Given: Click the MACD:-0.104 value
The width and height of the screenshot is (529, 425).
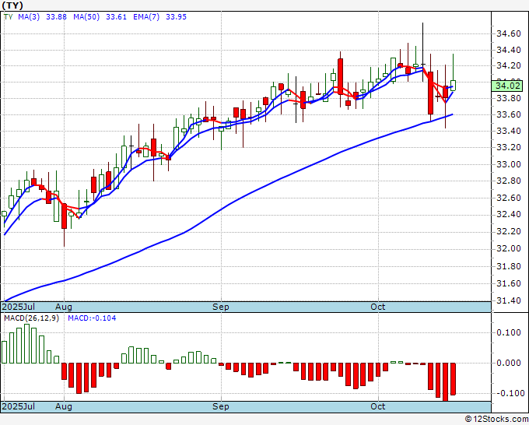Looking at the screenshot, I should [92, 318].
